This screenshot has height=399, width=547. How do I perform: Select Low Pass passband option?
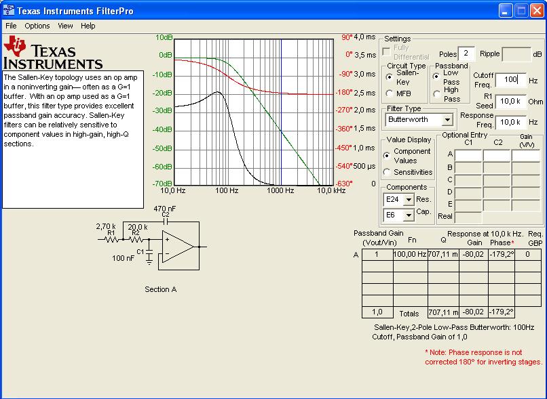pos(436,77)
